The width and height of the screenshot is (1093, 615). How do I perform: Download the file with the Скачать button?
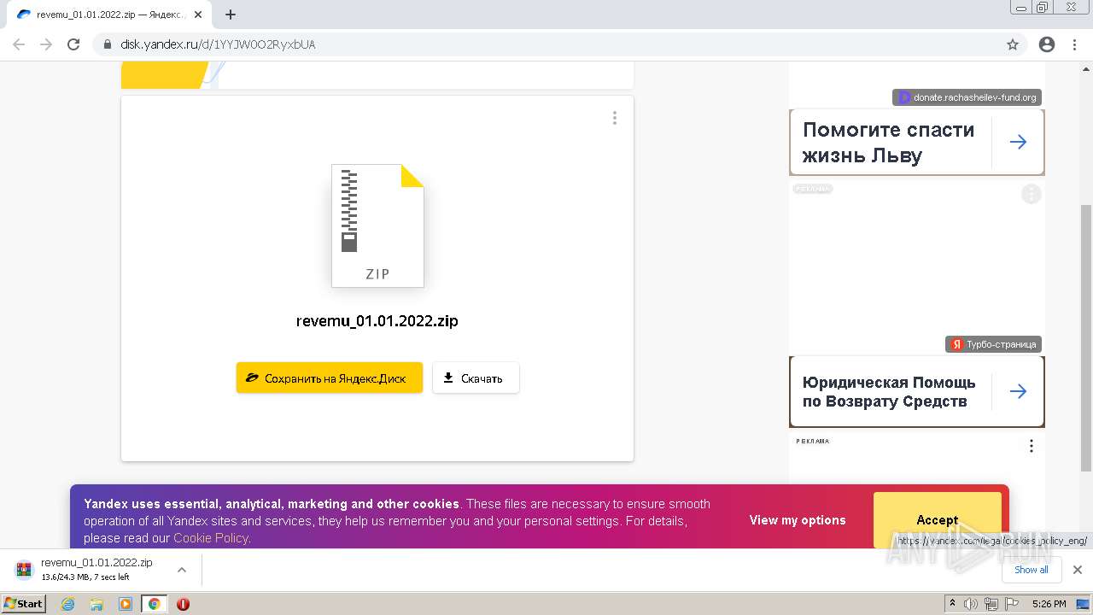pyautogui.click(x=476, y=378)
